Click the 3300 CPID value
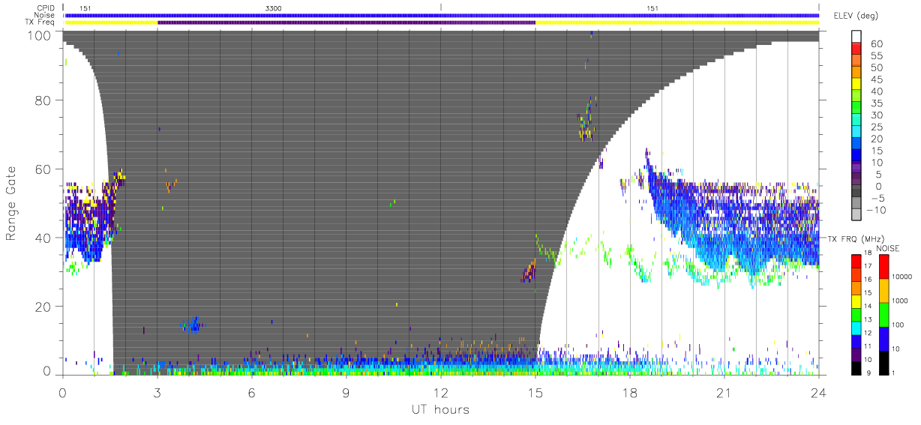This screenshot has width=921, height=425. (274, 8)
